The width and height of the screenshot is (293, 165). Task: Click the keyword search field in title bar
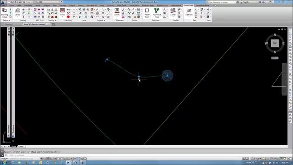point(222,2)
